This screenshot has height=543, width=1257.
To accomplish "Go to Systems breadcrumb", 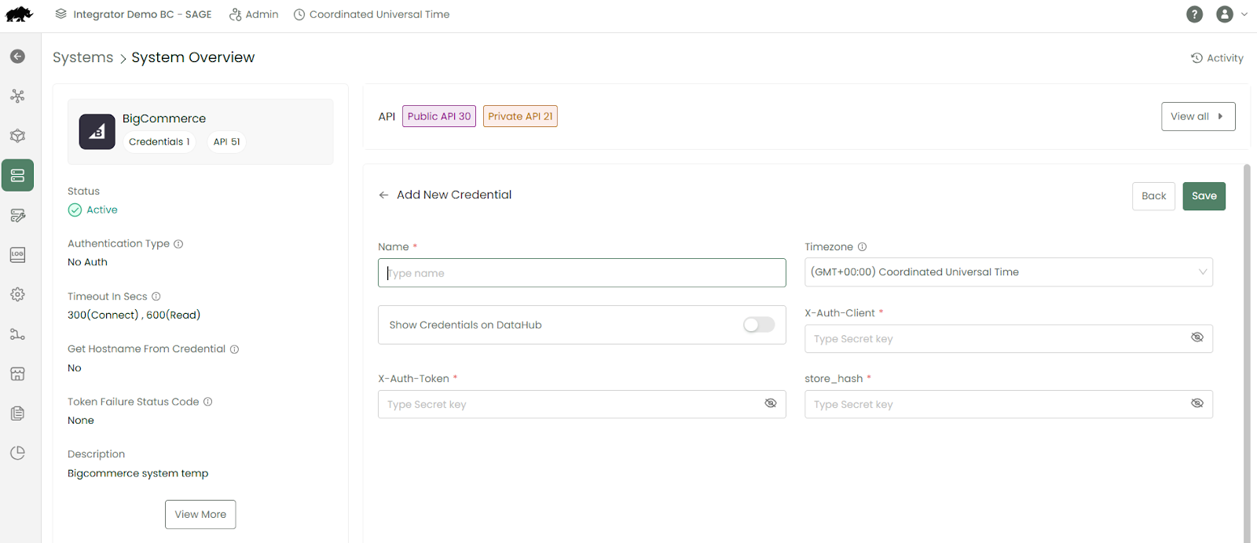I will 83,57.
